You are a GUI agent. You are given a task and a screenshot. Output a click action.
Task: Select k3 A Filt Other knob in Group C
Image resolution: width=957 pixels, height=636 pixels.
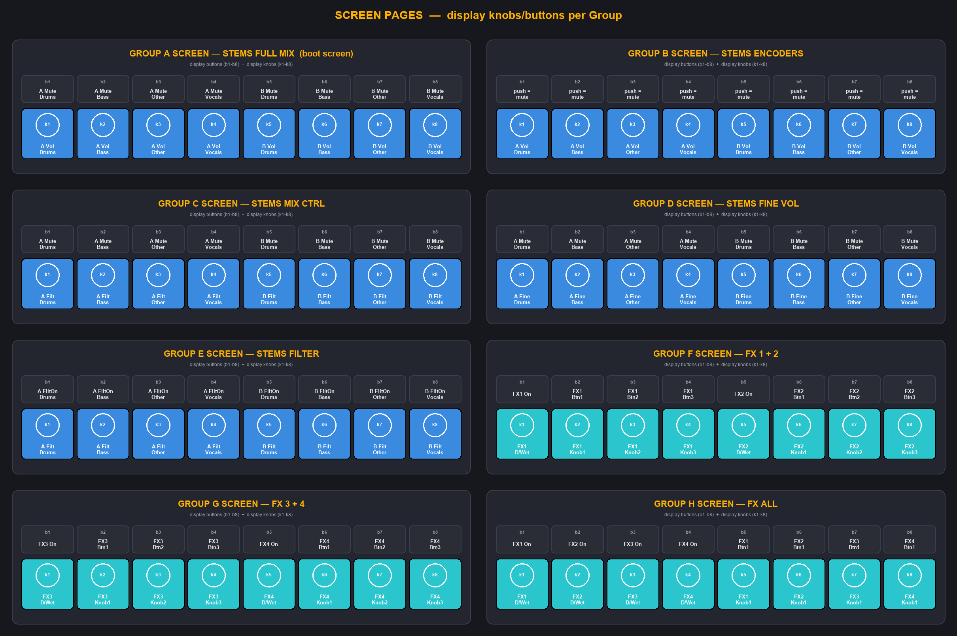158,284
